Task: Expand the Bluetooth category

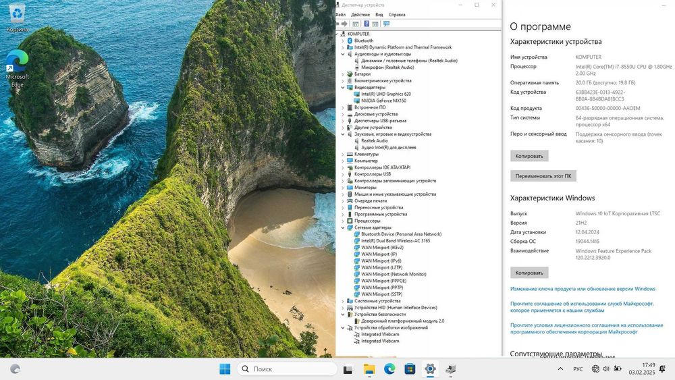Action: [343, 41]
